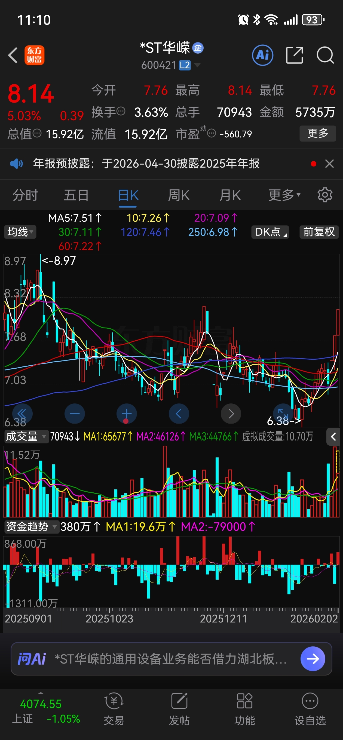
Task: Open the search magnifier icon
Action: click(325, 55)
